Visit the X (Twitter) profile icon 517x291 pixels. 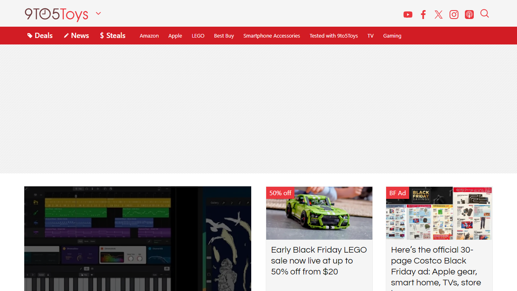(439, 15)
